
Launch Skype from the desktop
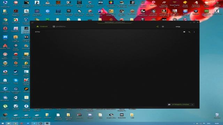[16, 81]
